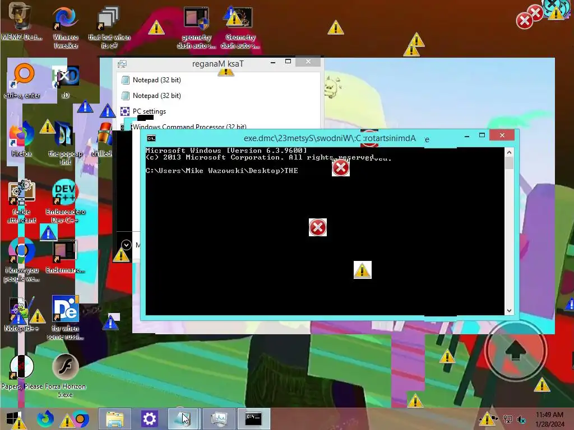Launch Forza Horizon 5.exe icon

[x=66, y=376]
